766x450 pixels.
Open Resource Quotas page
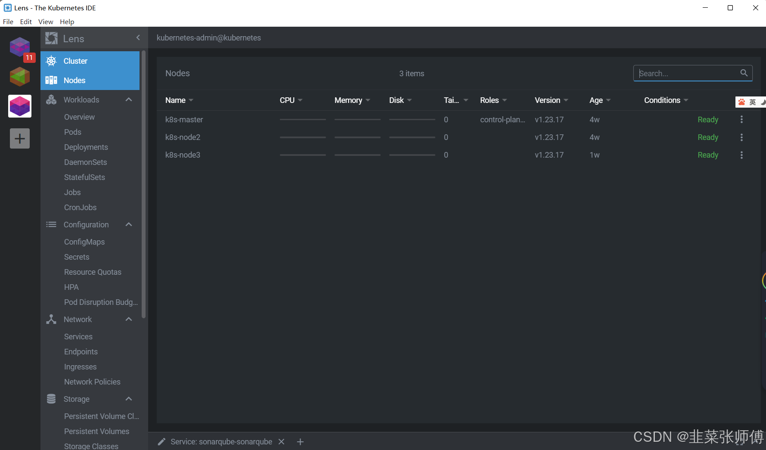pos(93,272)
